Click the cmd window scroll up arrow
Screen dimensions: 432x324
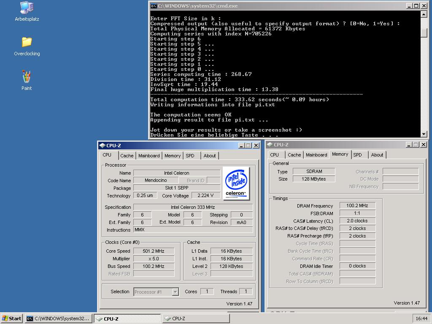point(424,14)
